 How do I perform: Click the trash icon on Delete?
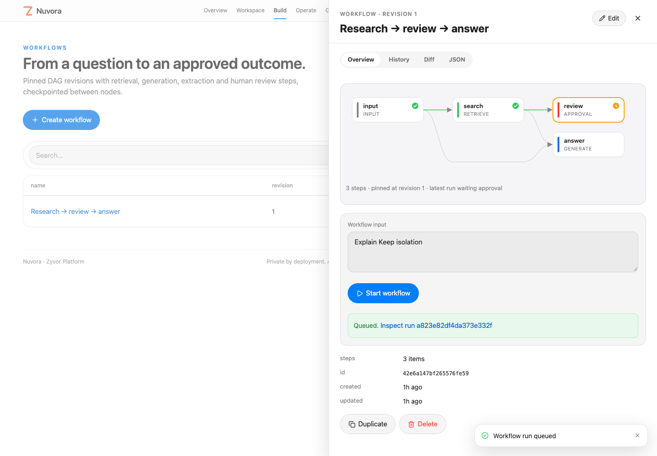(x=411, y=424)
